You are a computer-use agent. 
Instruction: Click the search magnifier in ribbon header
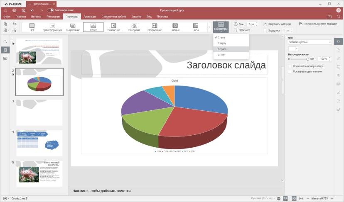(x=339, y=17)
